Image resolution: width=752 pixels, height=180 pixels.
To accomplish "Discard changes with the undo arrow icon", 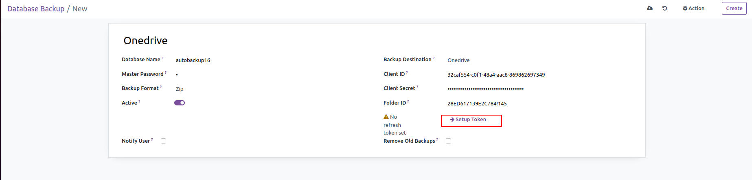I will click(665, 8).
